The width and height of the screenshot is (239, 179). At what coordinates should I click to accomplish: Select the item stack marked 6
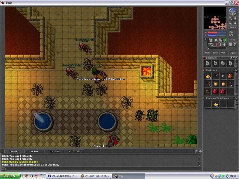[208, 84]
